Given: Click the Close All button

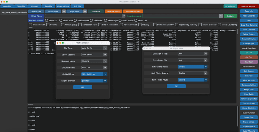Looking at the screenshot, I should (35, 6).
